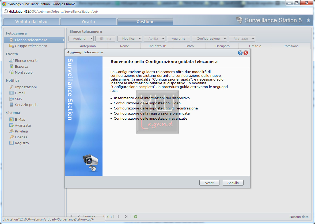This screenshot has width=315, height=224.
Task: Cancel the wizard with Annulla
Action: [233, 183]
